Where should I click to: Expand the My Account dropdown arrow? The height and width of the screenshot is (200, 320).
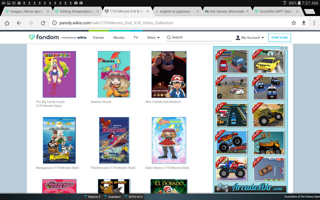(x=262, y=37)
